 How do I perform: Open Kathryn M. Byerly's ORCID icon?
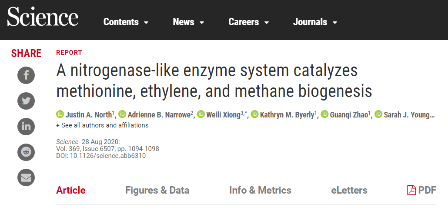pyautogui.click(x=255, y=114)
